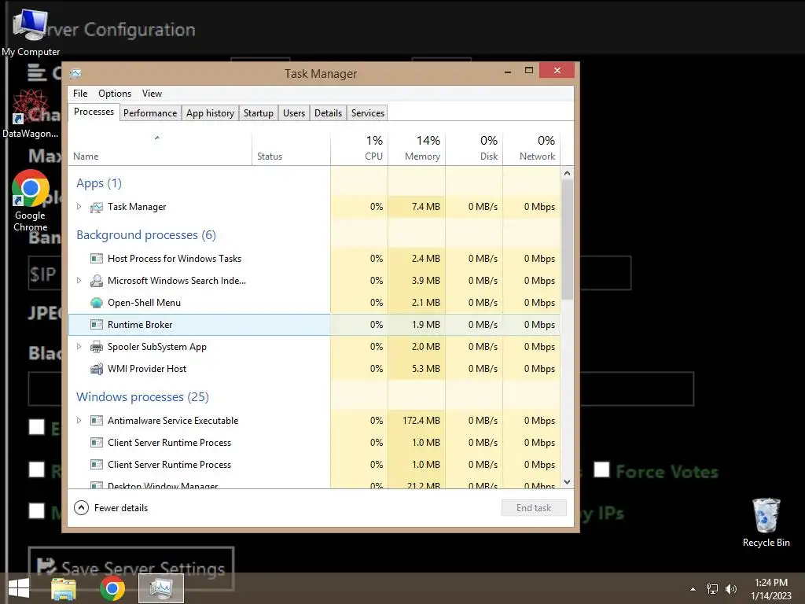This screenshot has height=604, width=805.
Task: Open the Windows Start button
Action: click(19, 588)
